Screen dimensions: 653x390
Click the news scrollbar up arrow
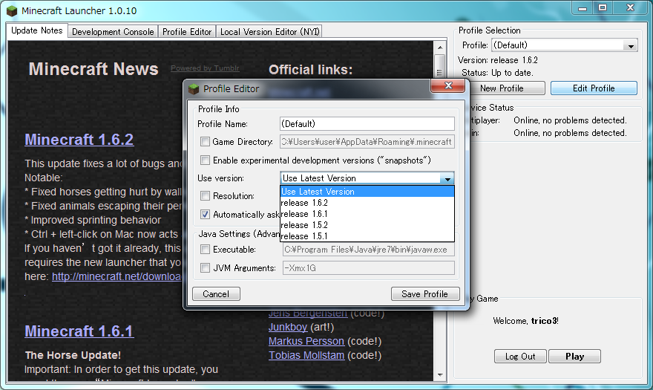(440, 47)
